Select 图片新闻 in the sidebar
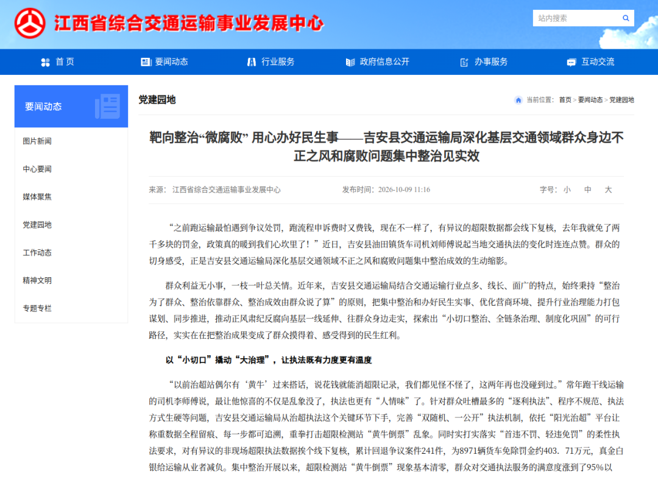The image size is (658, 477). coord(37,141)
